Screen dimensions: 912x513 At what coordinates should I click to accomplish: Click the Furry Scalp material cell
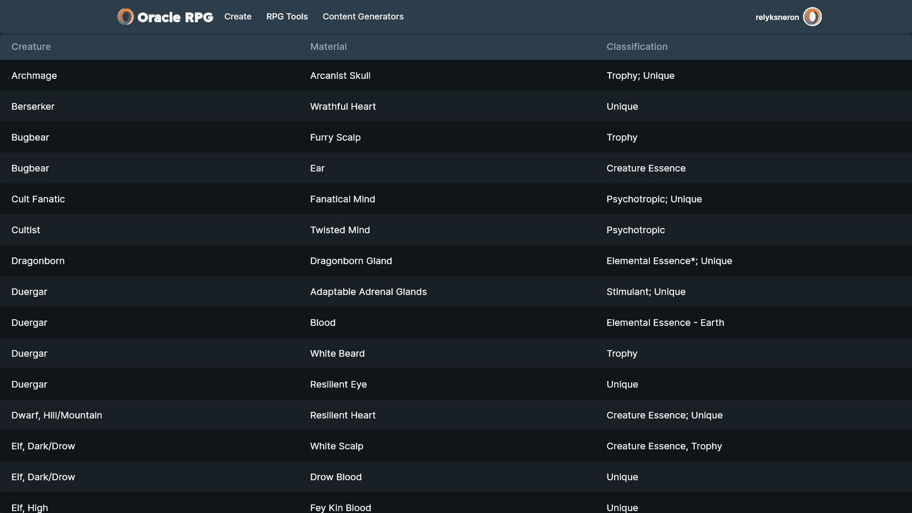[335, 138]
